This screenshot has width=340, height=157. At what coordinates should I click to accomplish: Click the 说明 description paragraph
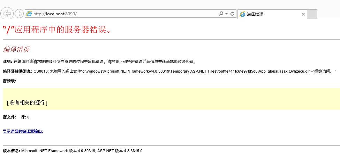[x=99, y=62]
